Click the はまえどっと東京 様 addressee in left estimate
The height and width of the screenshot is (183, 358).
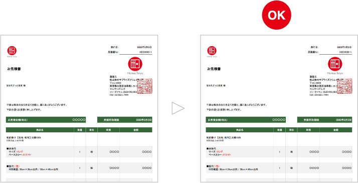(16, 86)
